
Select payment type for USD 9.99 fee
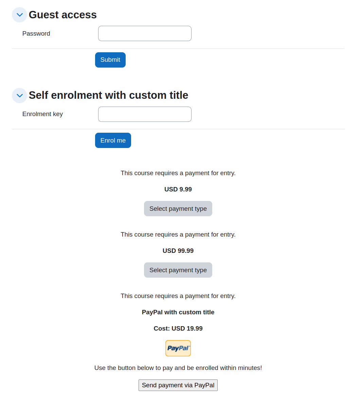[178, 209]
